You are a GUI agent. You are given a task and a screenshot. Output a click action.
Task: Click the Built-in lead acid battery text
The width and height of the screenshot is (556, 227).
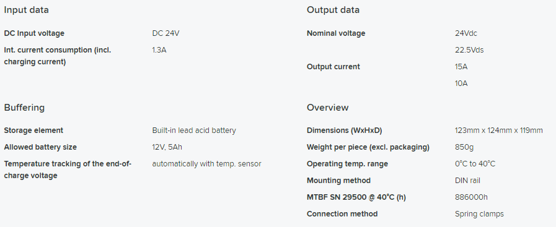[194, 131]
